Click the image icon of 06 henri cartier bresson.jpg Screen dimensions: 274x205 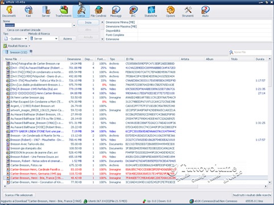[x=8, y=97]
